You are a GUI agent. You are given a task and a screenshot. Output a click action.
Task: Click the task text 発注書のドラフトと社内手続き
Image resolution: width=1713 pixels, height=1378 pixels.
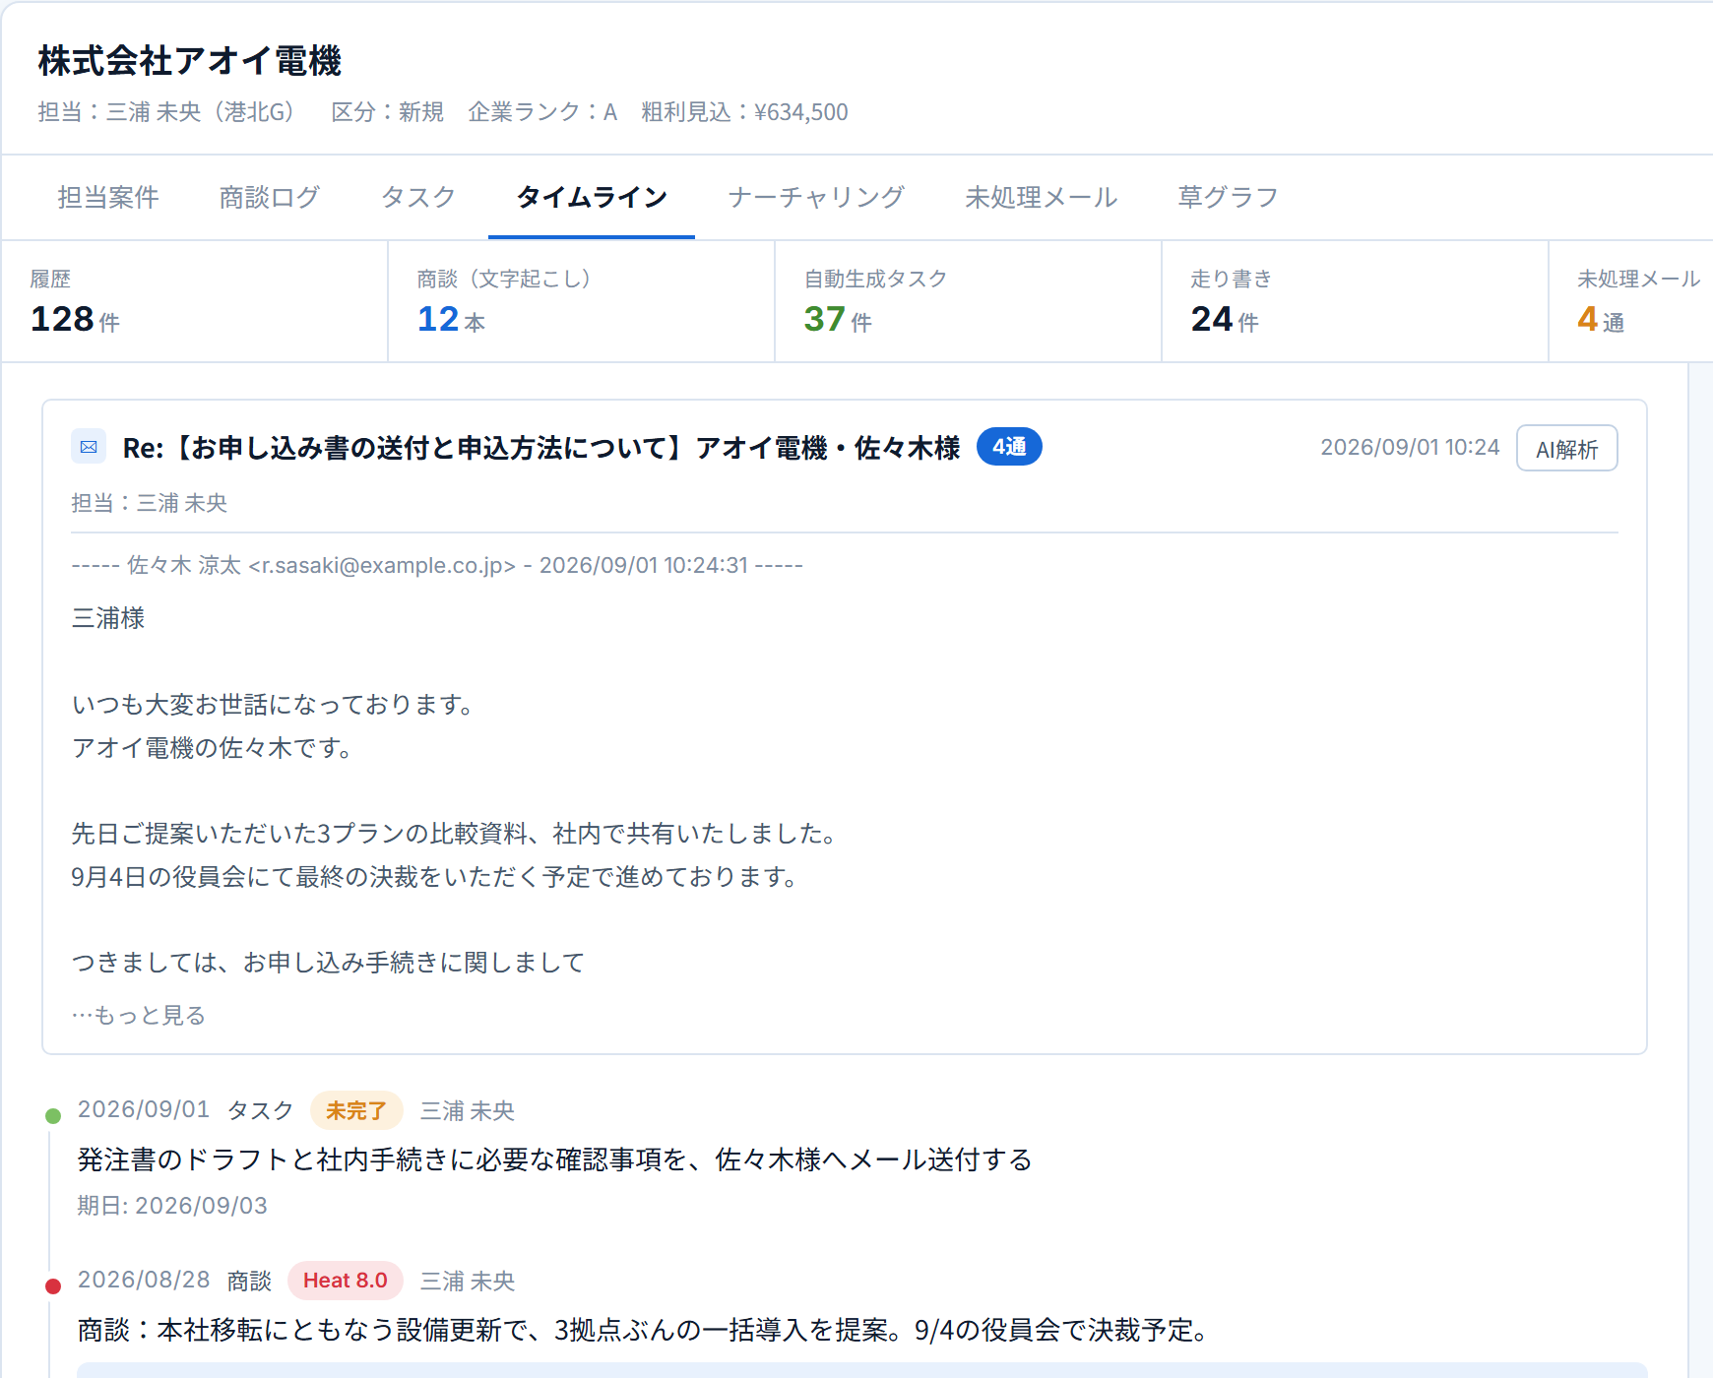pyautogui.click(x=554, y=1159)
